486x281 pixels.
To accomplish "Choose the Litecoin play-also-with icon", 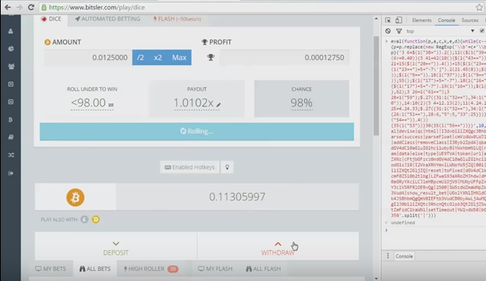I will [84, 219].
